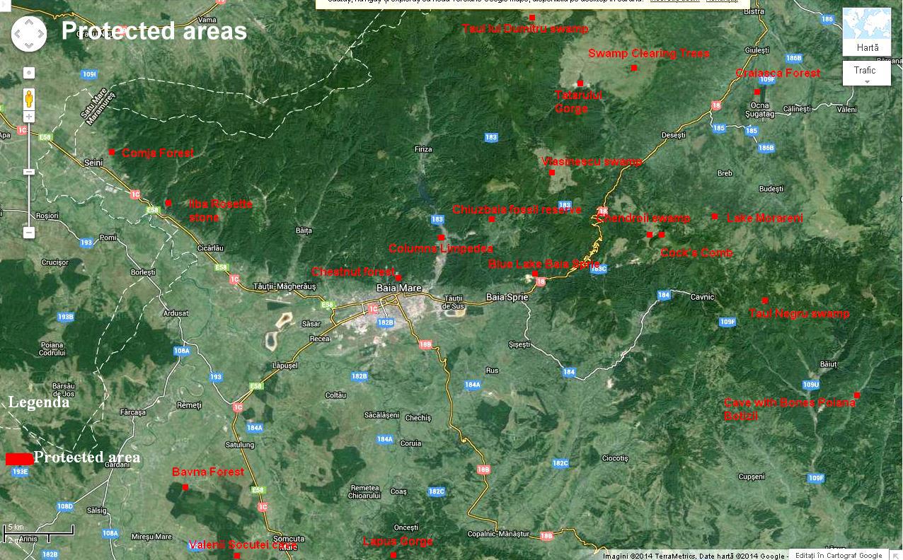The image size is (903, 560).
Task: Click the Firiza place label
Action: [422, 149]
